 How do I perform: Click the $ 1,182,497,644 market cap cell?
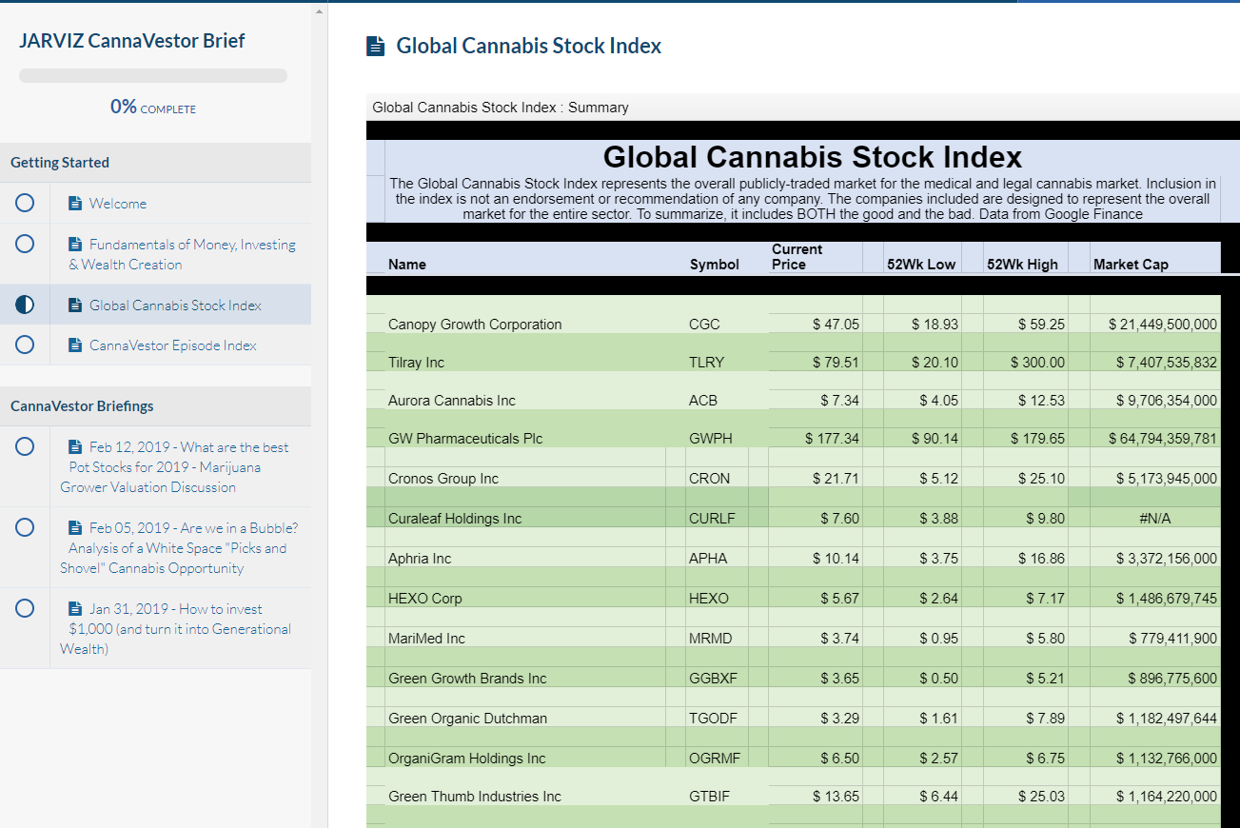1166,719
